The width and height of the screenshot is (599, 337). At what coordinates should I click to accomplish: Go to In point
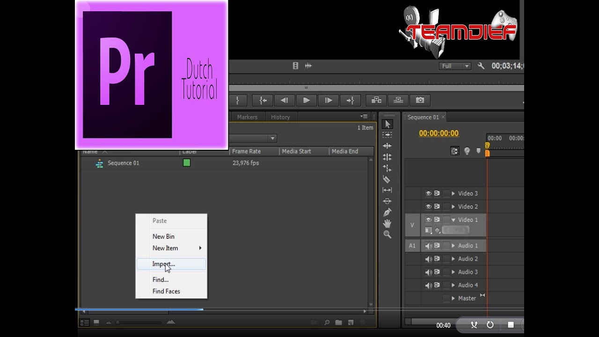[263, 100]
